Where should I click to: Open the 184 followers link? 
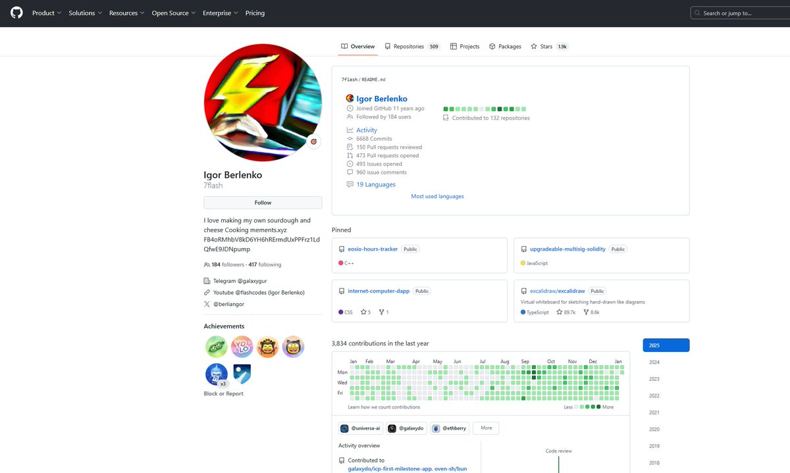[x=228, y=264]
